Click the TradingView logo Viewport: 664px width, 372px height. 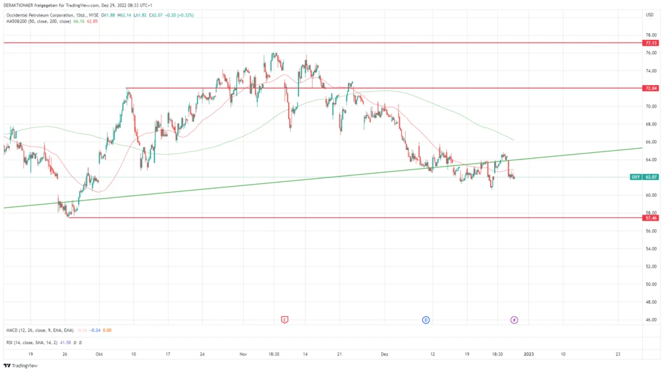tap(21, 365)
